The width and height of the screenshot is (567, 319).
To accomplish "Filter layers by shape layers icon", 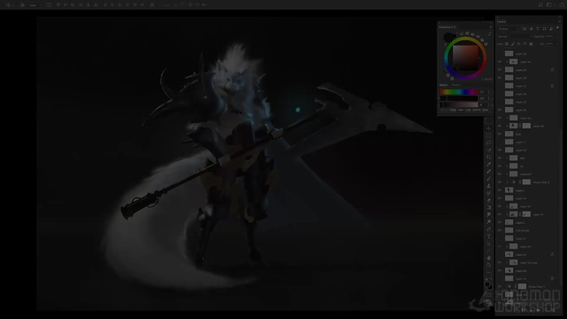I will [545, 29].
